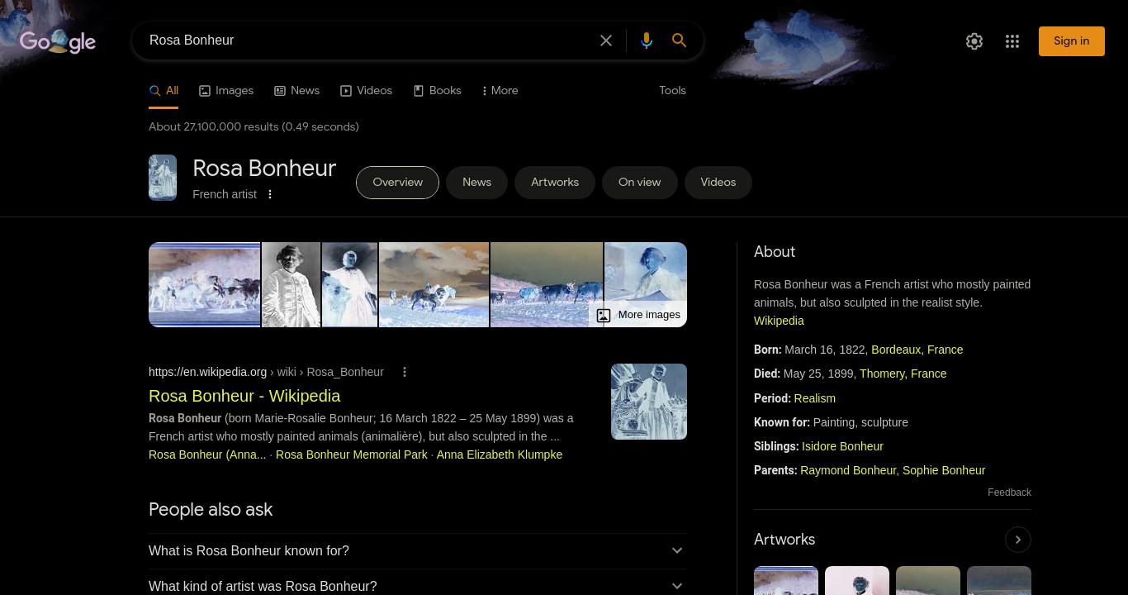Screen dimensions: 1128x595
Task: Open Realism period link
Action: tap(814, 398)
